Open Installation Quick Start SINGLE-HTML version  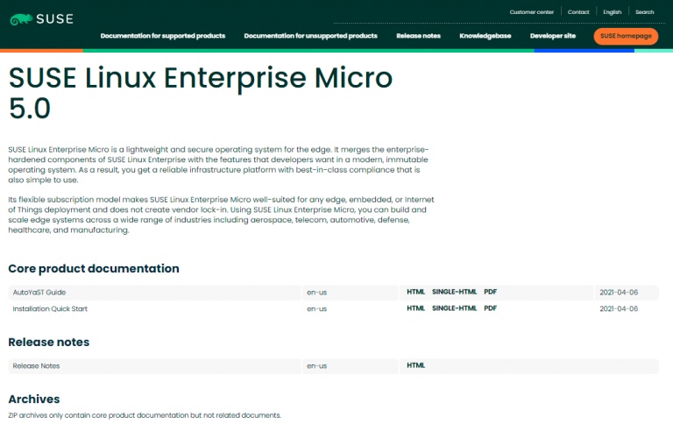pyautogui.click(x=454, y=308)
